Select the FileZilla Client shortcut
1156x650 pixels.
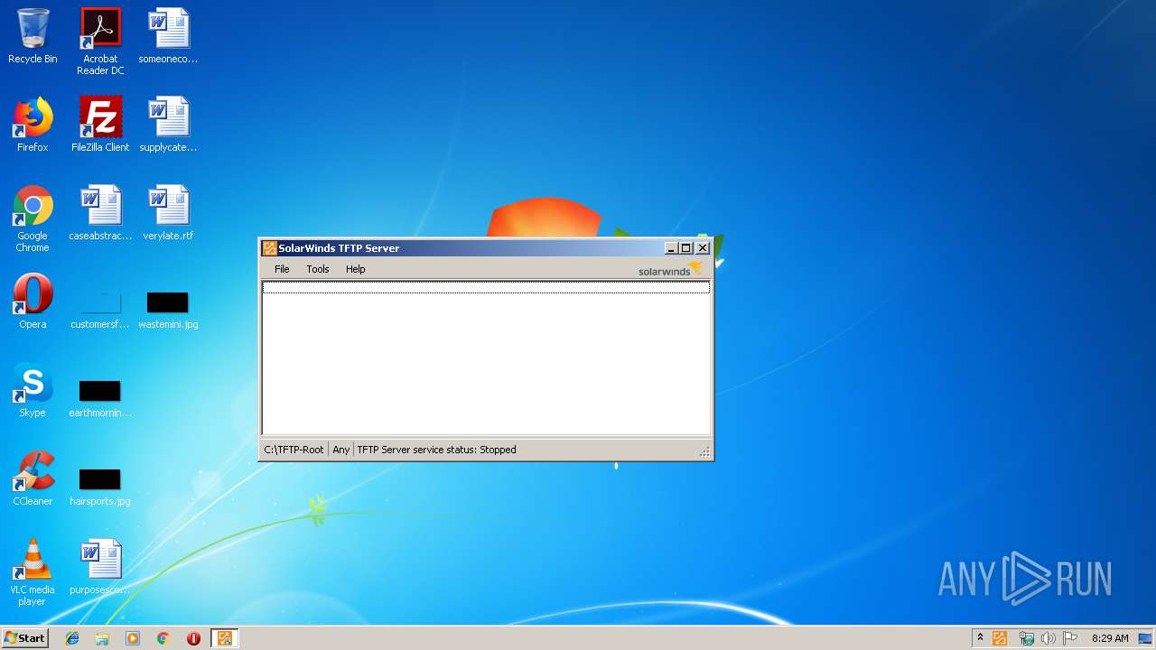[x=100, y=125]
